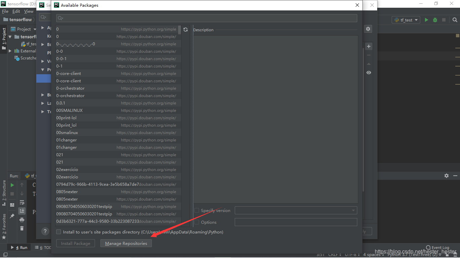Click the print icon in Run panel
Image resolution: width=460 pixels, height=258 pixels.
point(22,220)
